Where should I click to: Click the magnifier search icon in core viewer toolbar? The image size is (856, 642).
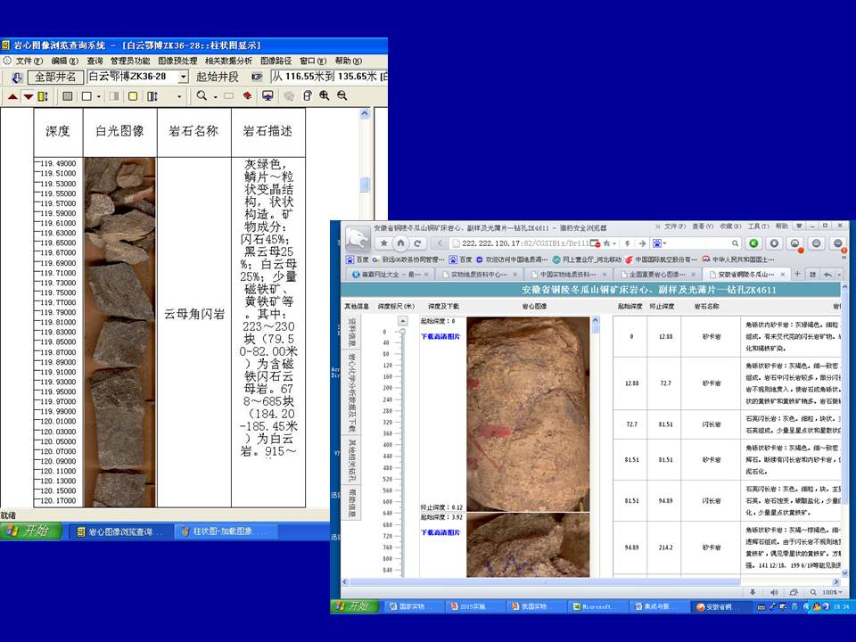pyautogui.click(x=202, y=95)
